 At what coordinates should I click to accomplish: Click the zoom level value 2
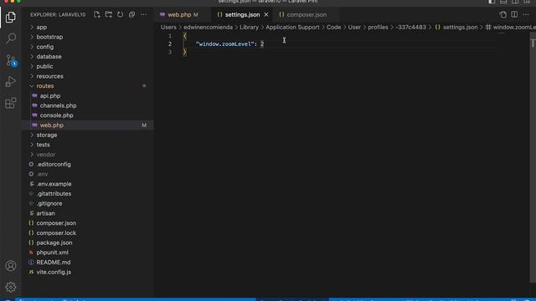click(262, 44)
